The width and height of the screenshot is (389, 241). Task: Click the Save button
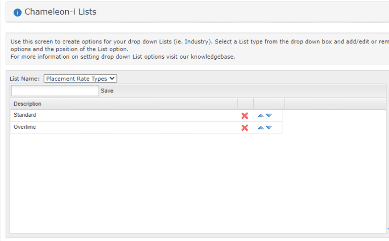point(107,91)
